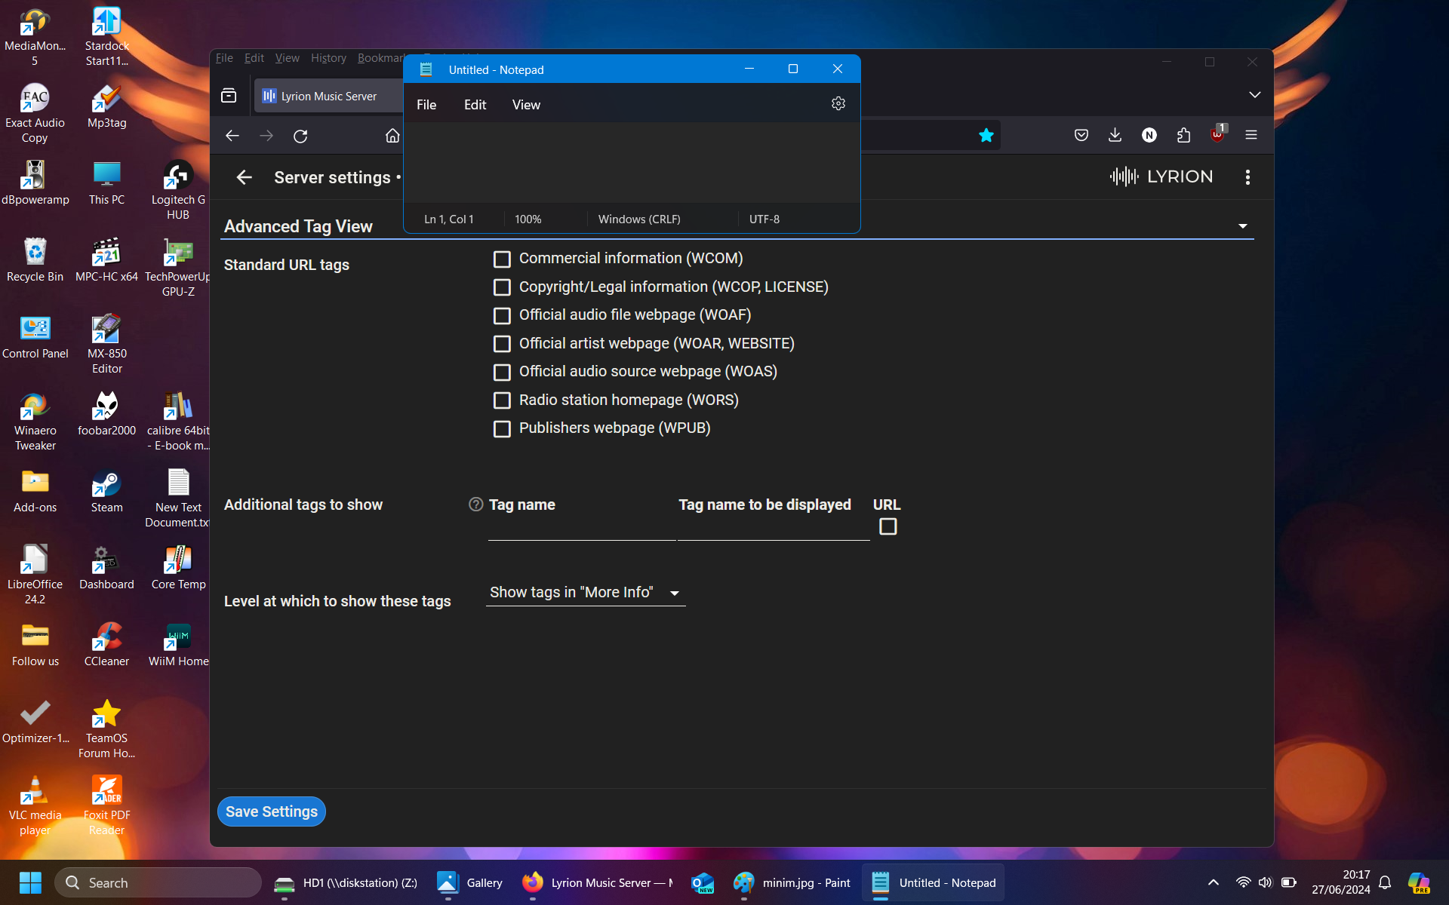This screenshot has width=1449, height=905.
Task: Open the Show tags in "More Info" dropdown
Action: 586,593
